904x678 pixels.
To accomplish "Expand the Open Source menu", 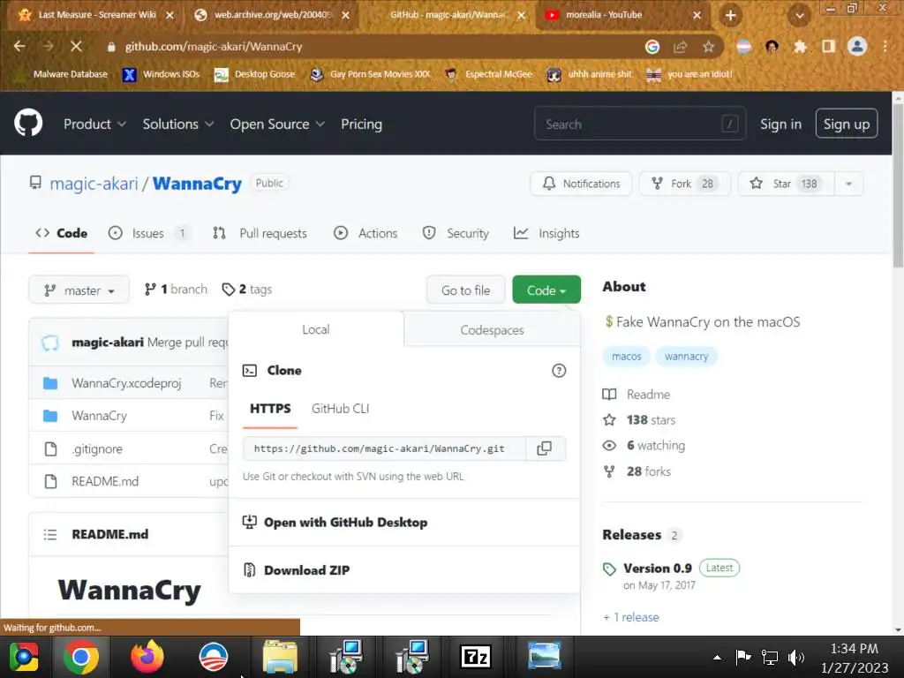I will click(x=277, y=124).
